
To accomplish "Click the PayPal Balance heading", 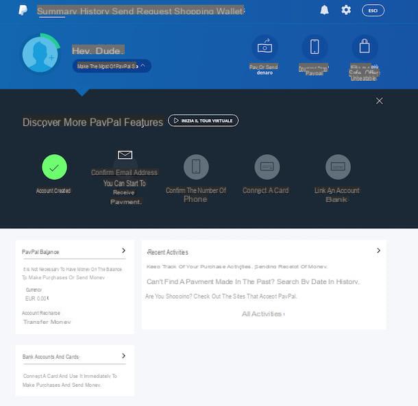I will pyautogui.click(x=40, y=252).
